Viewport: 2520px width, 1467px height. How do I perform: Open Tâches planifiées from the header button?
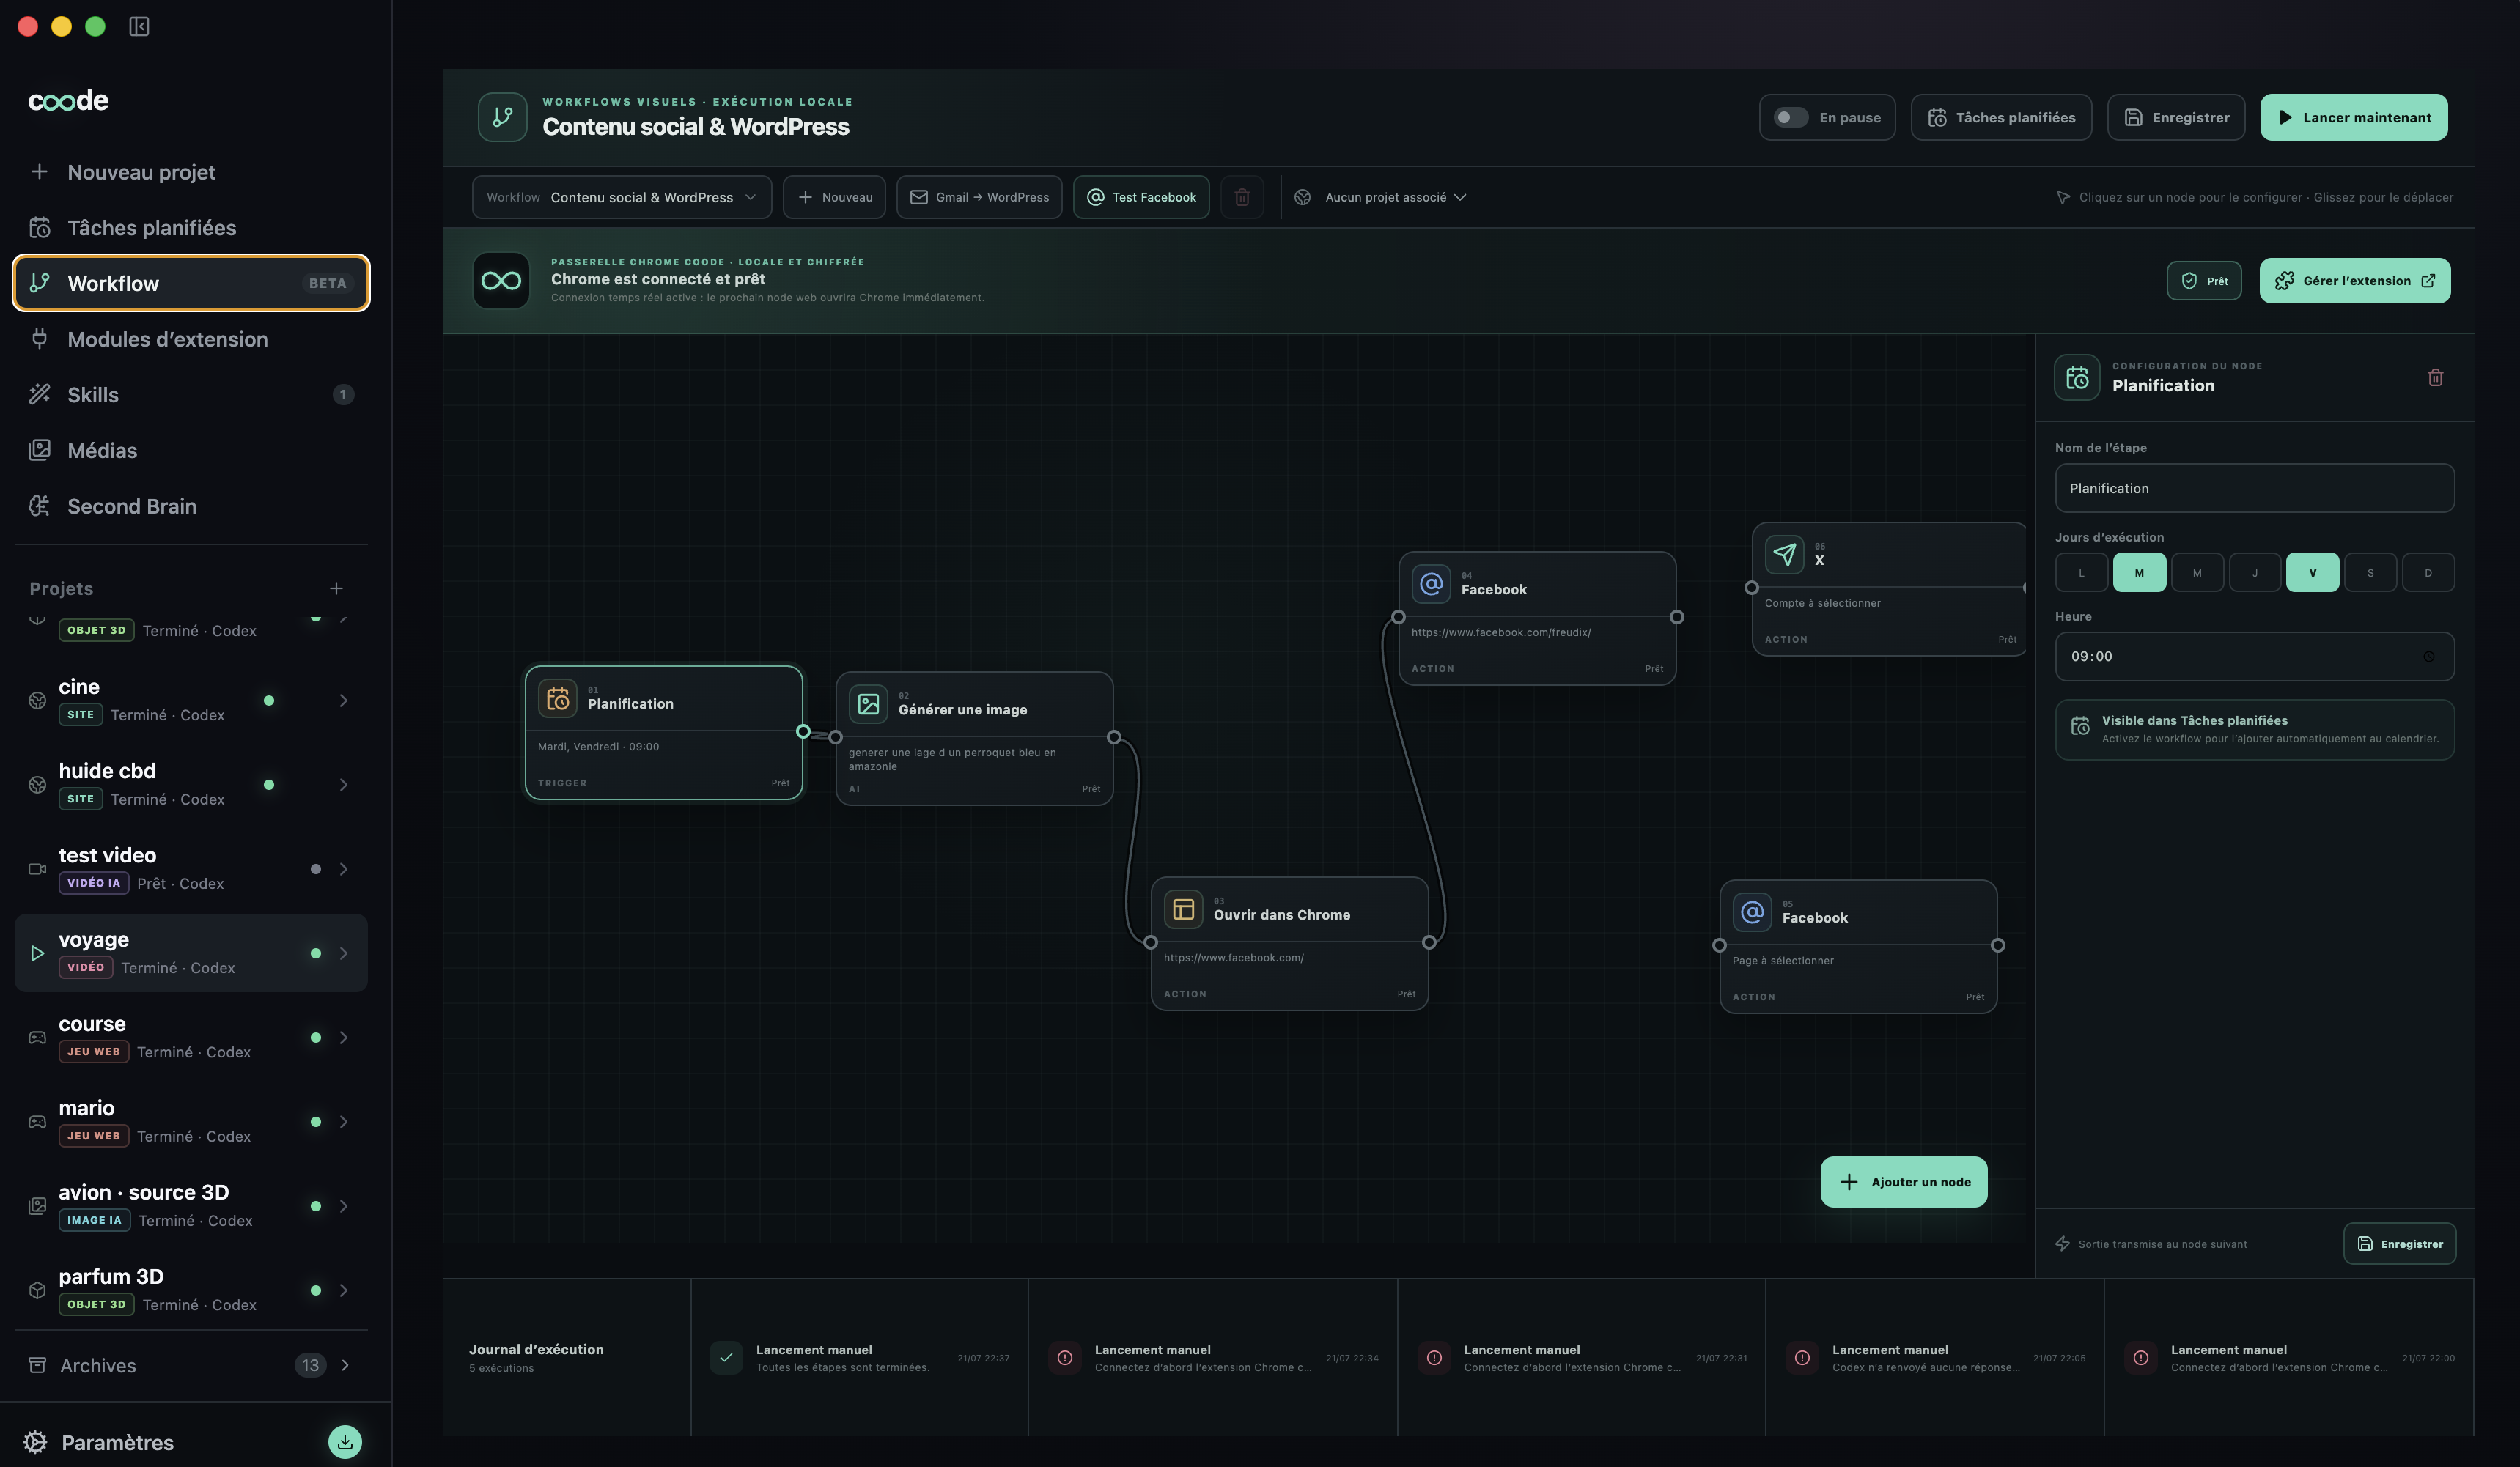tap(2001, 117)
